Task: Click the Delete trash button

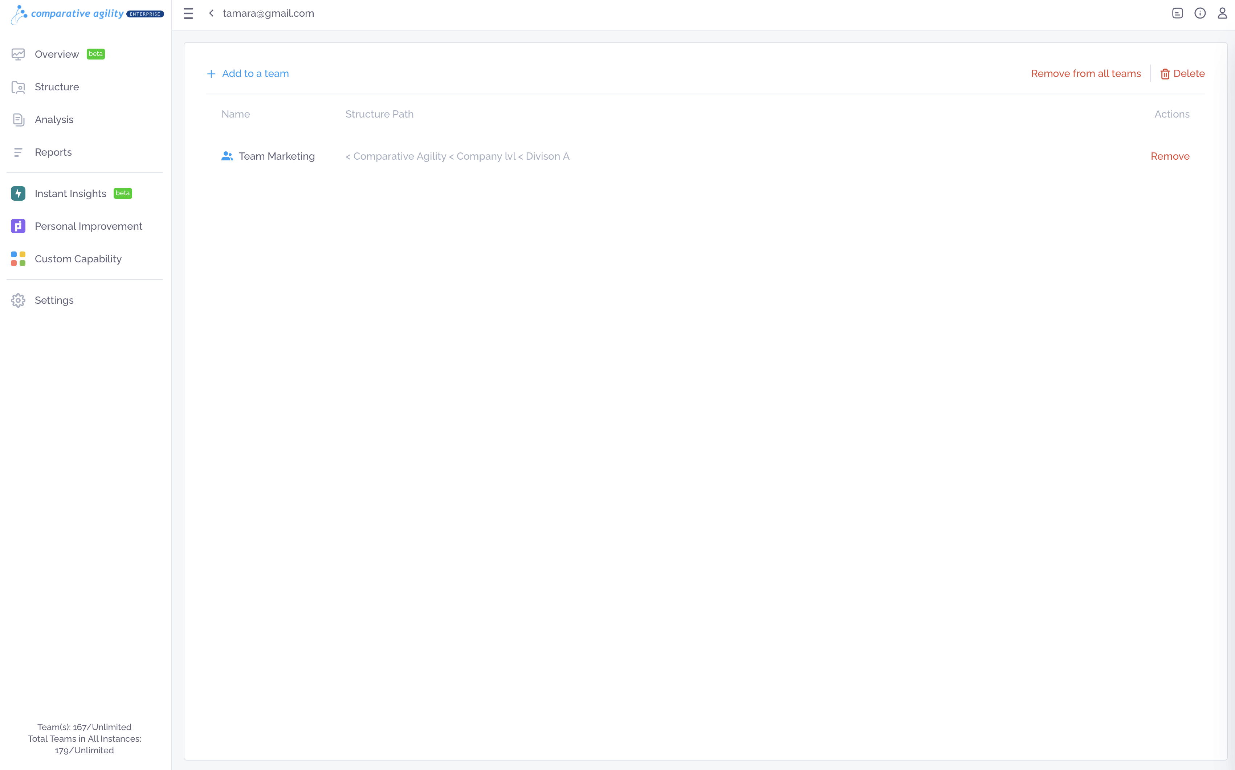Action: (x=1182, y=74)
